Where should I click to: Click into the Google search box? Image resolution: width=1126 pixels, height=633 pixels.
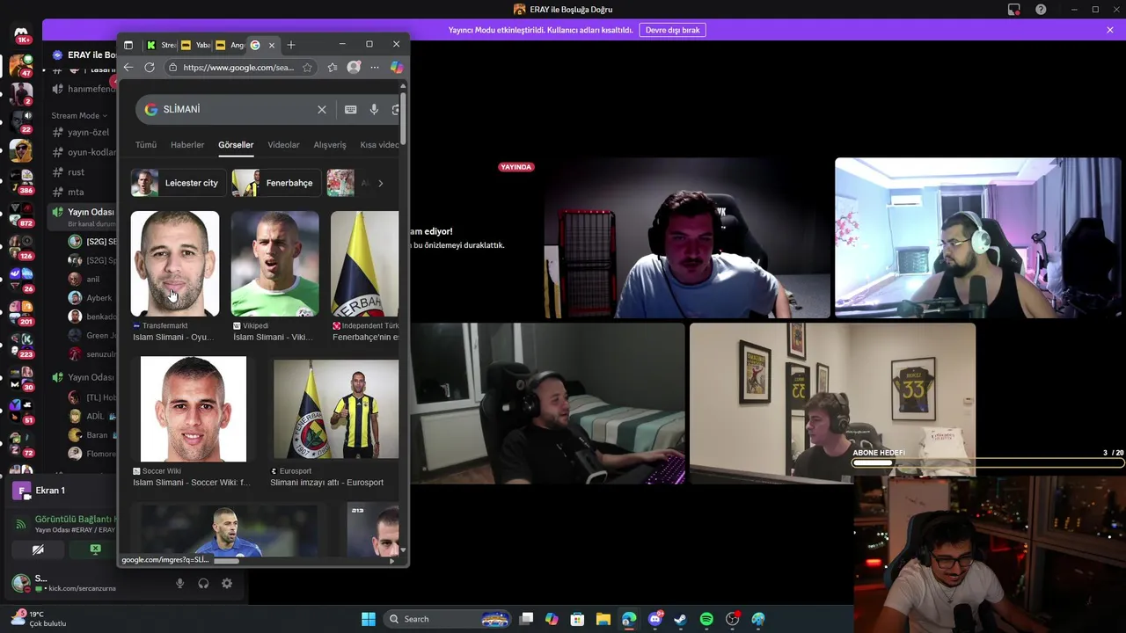coord(238,109)
